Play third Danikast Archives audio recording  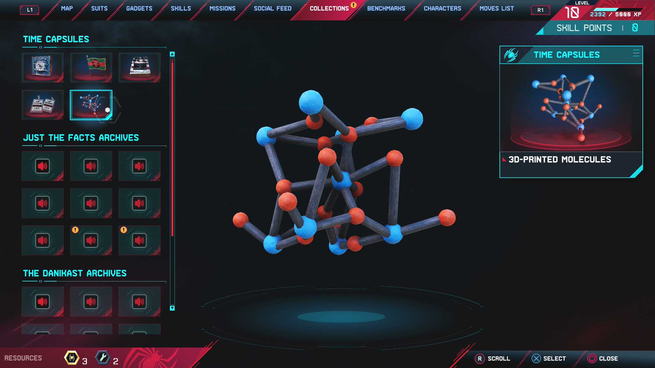point(140,302)
